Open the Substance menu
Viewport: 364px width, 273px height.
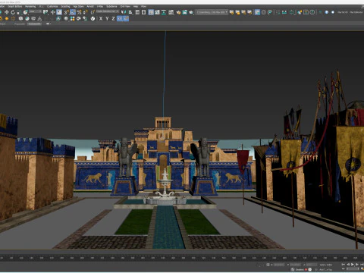(x=111, y=6)
